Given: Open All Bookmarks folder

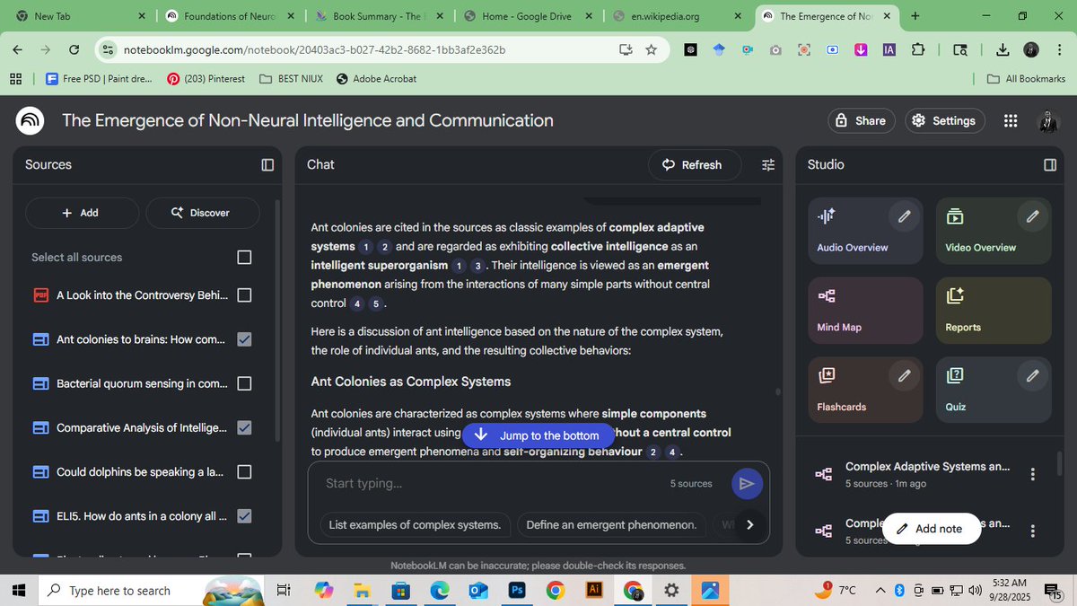Looking at the screenshot, I should (x=1025, y=79).
